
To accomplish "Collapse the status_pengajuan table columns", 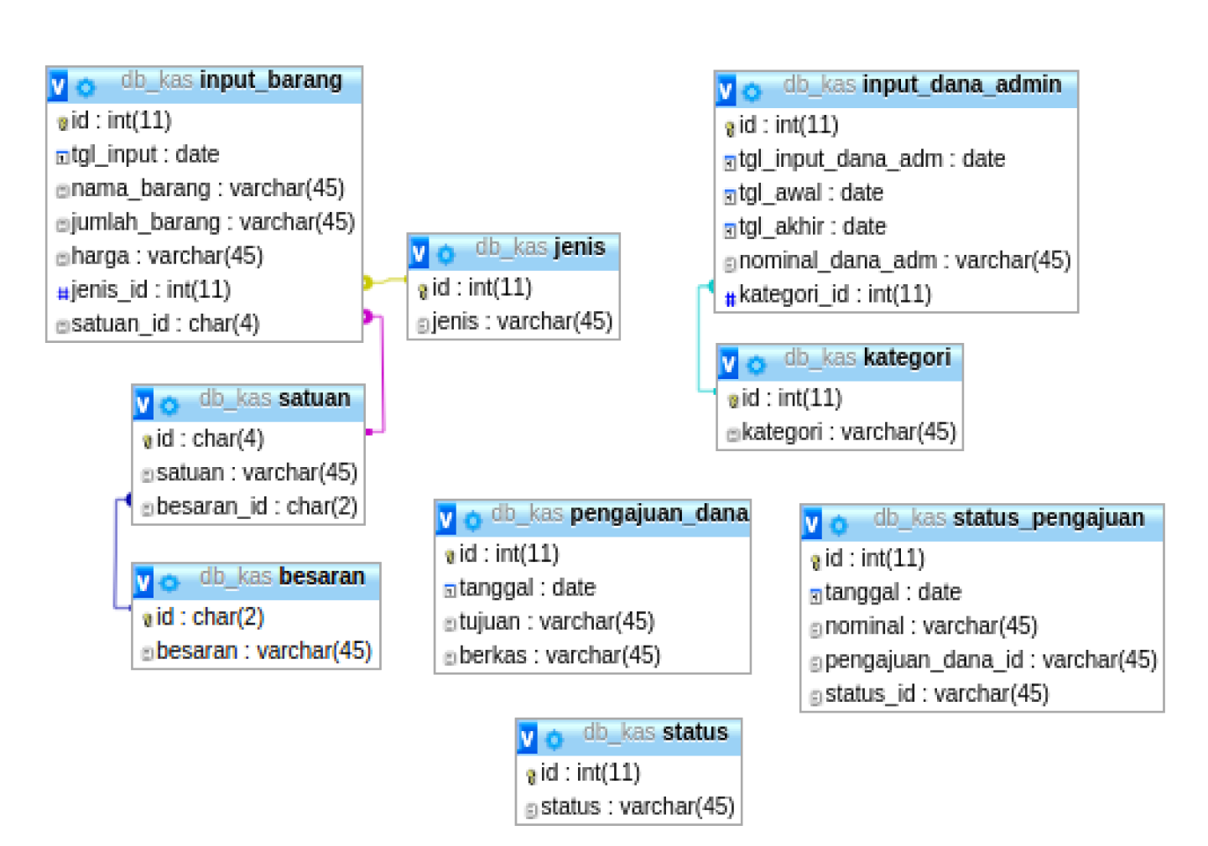I will click(x=811, y=525).
